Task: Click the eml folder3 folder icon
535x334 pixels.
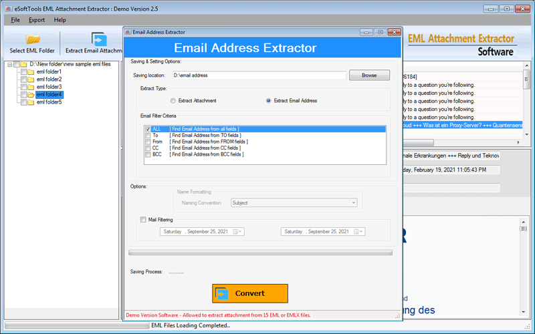Action: 31,87
